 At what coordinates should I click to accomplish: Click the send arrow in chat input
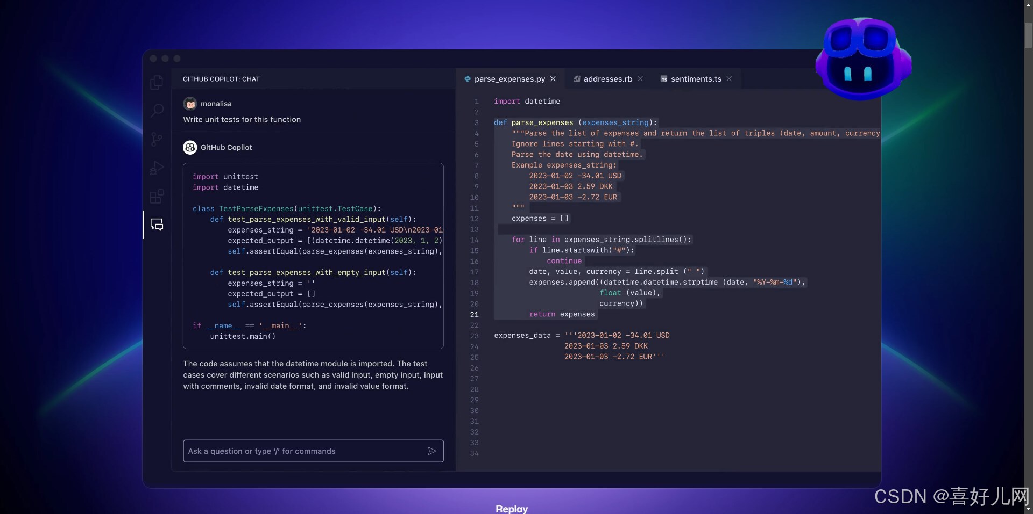click(x=431, y=451)
